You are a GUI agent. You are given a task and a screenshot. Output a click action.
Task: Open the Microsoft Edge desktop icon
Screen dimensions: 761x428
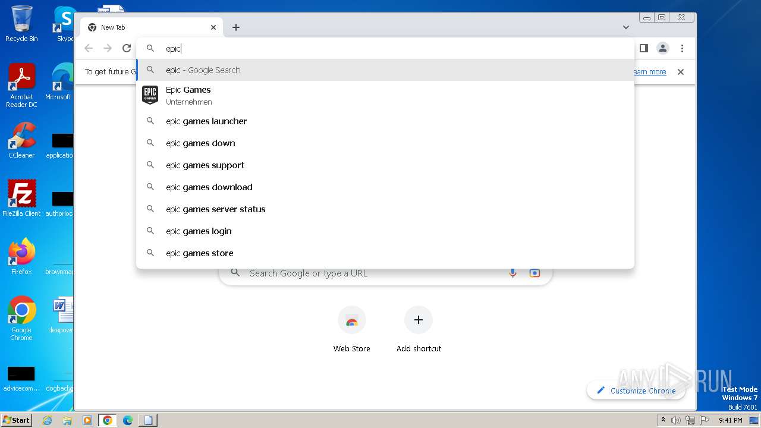click(59, 82)
